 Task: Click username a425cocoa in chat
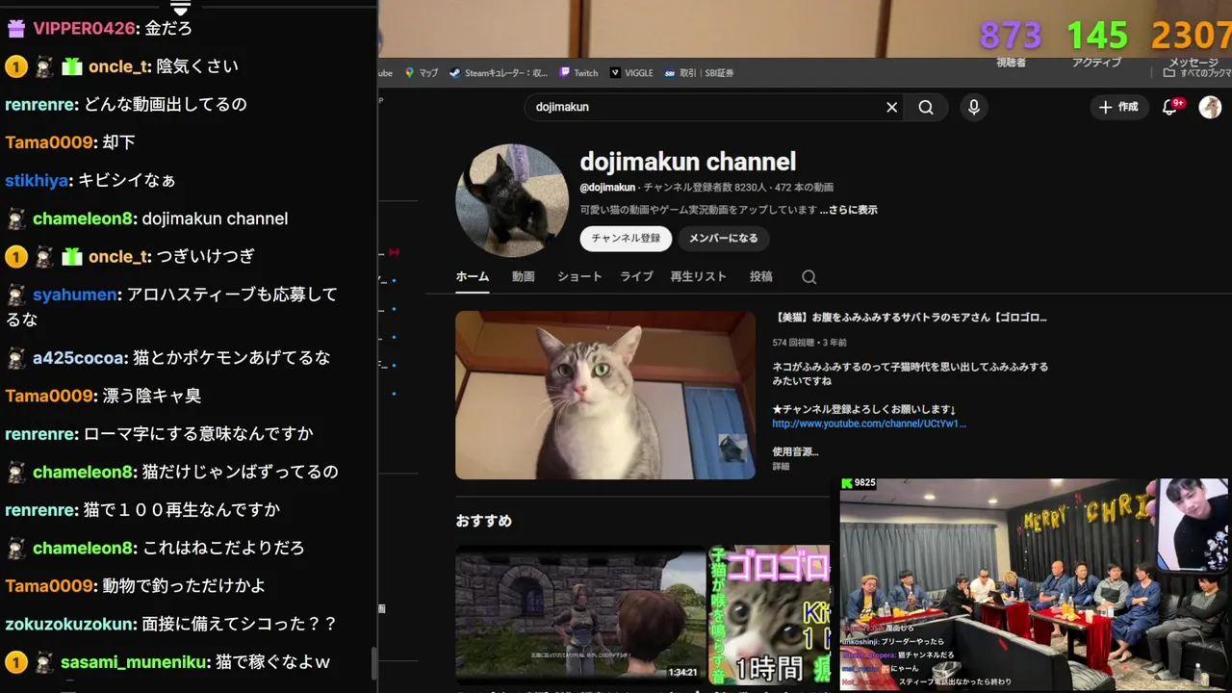coord(79,358)
